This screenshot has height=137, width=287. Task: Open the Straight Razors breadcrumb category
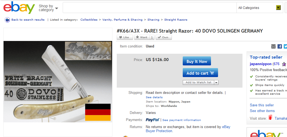(x=176, y=20)
